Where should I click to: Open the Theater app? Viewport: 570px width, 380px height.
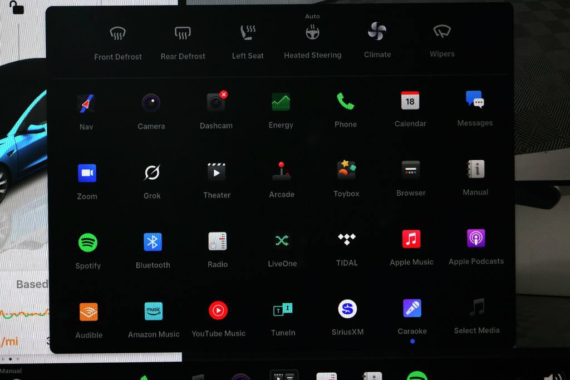tap(217, 172)
